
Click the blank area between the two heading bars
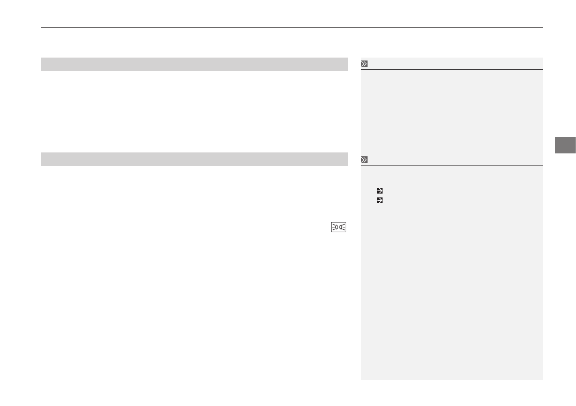(x=194, y=111)
